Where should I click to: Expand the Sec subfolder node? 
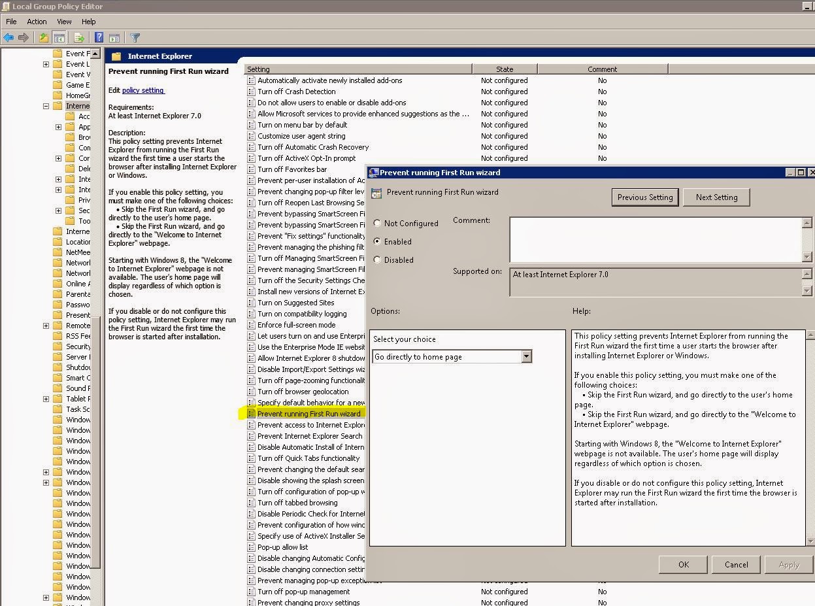click(58, 210)
